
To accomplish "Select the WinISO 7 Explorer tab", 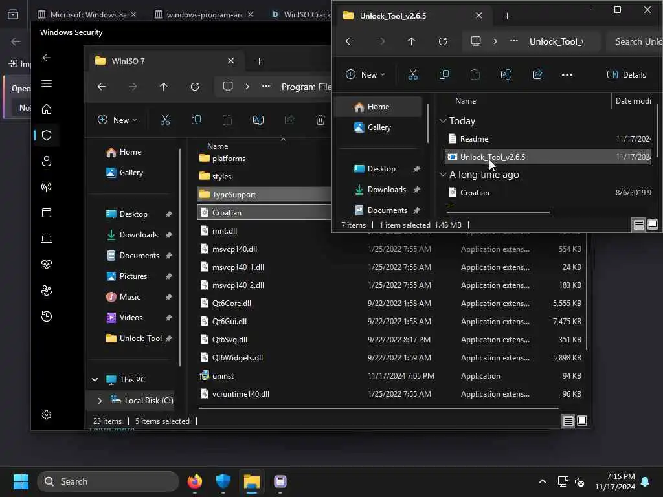I will coord(165,61).
